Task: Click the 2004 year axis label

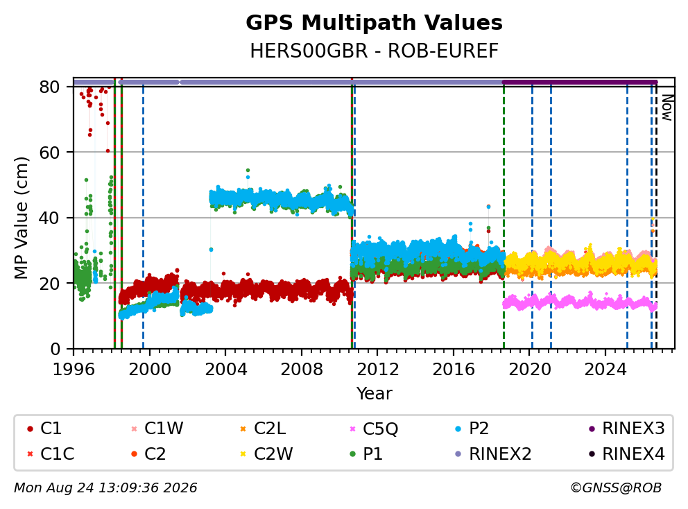Action: point(225,370)
